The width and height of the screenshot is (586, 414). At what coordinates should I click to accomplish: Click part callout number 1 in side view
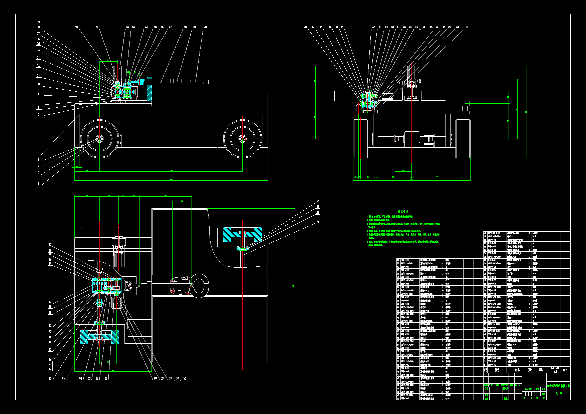coord(38,184)
